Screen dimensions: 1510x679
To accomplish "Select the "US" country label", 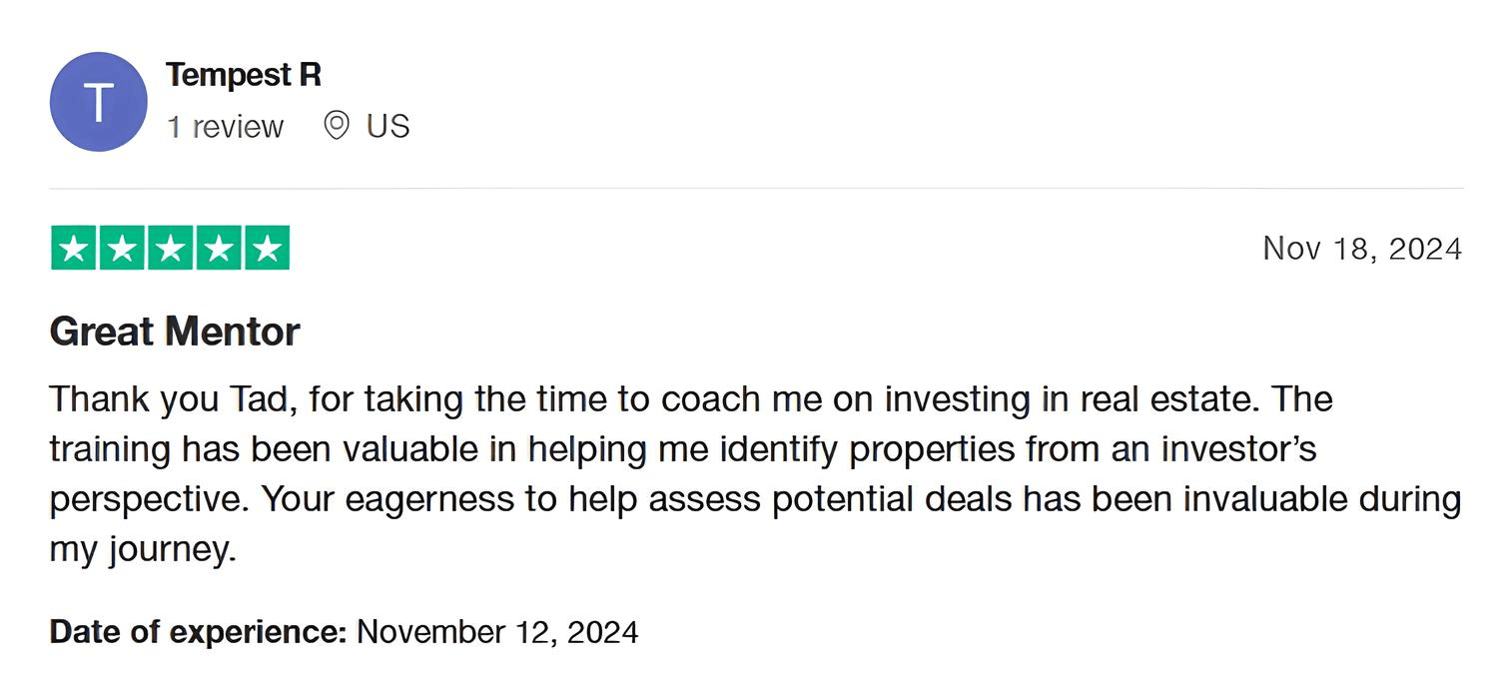I will [387, 127].
